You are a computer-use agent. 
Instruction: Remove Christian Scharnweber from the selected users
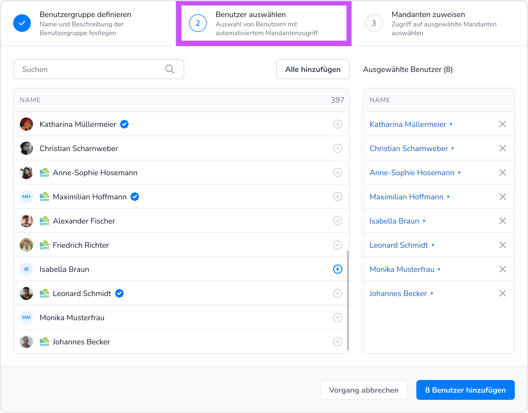click(502, 148)
